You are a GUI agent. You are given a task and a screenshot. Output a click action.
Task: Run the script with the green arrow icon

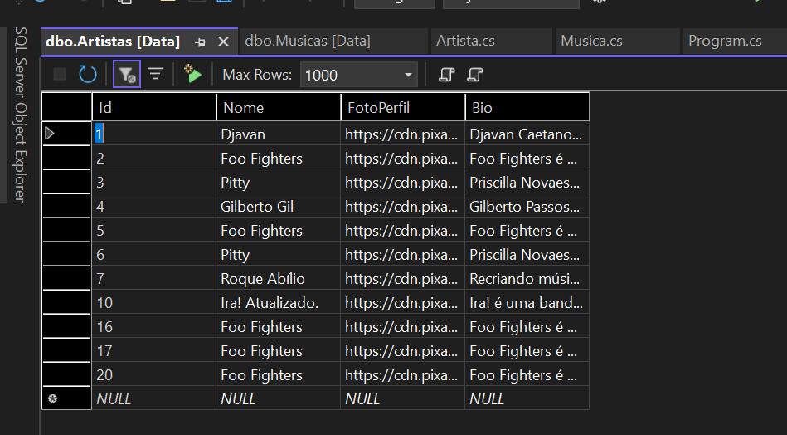click(x=192, y=74)
